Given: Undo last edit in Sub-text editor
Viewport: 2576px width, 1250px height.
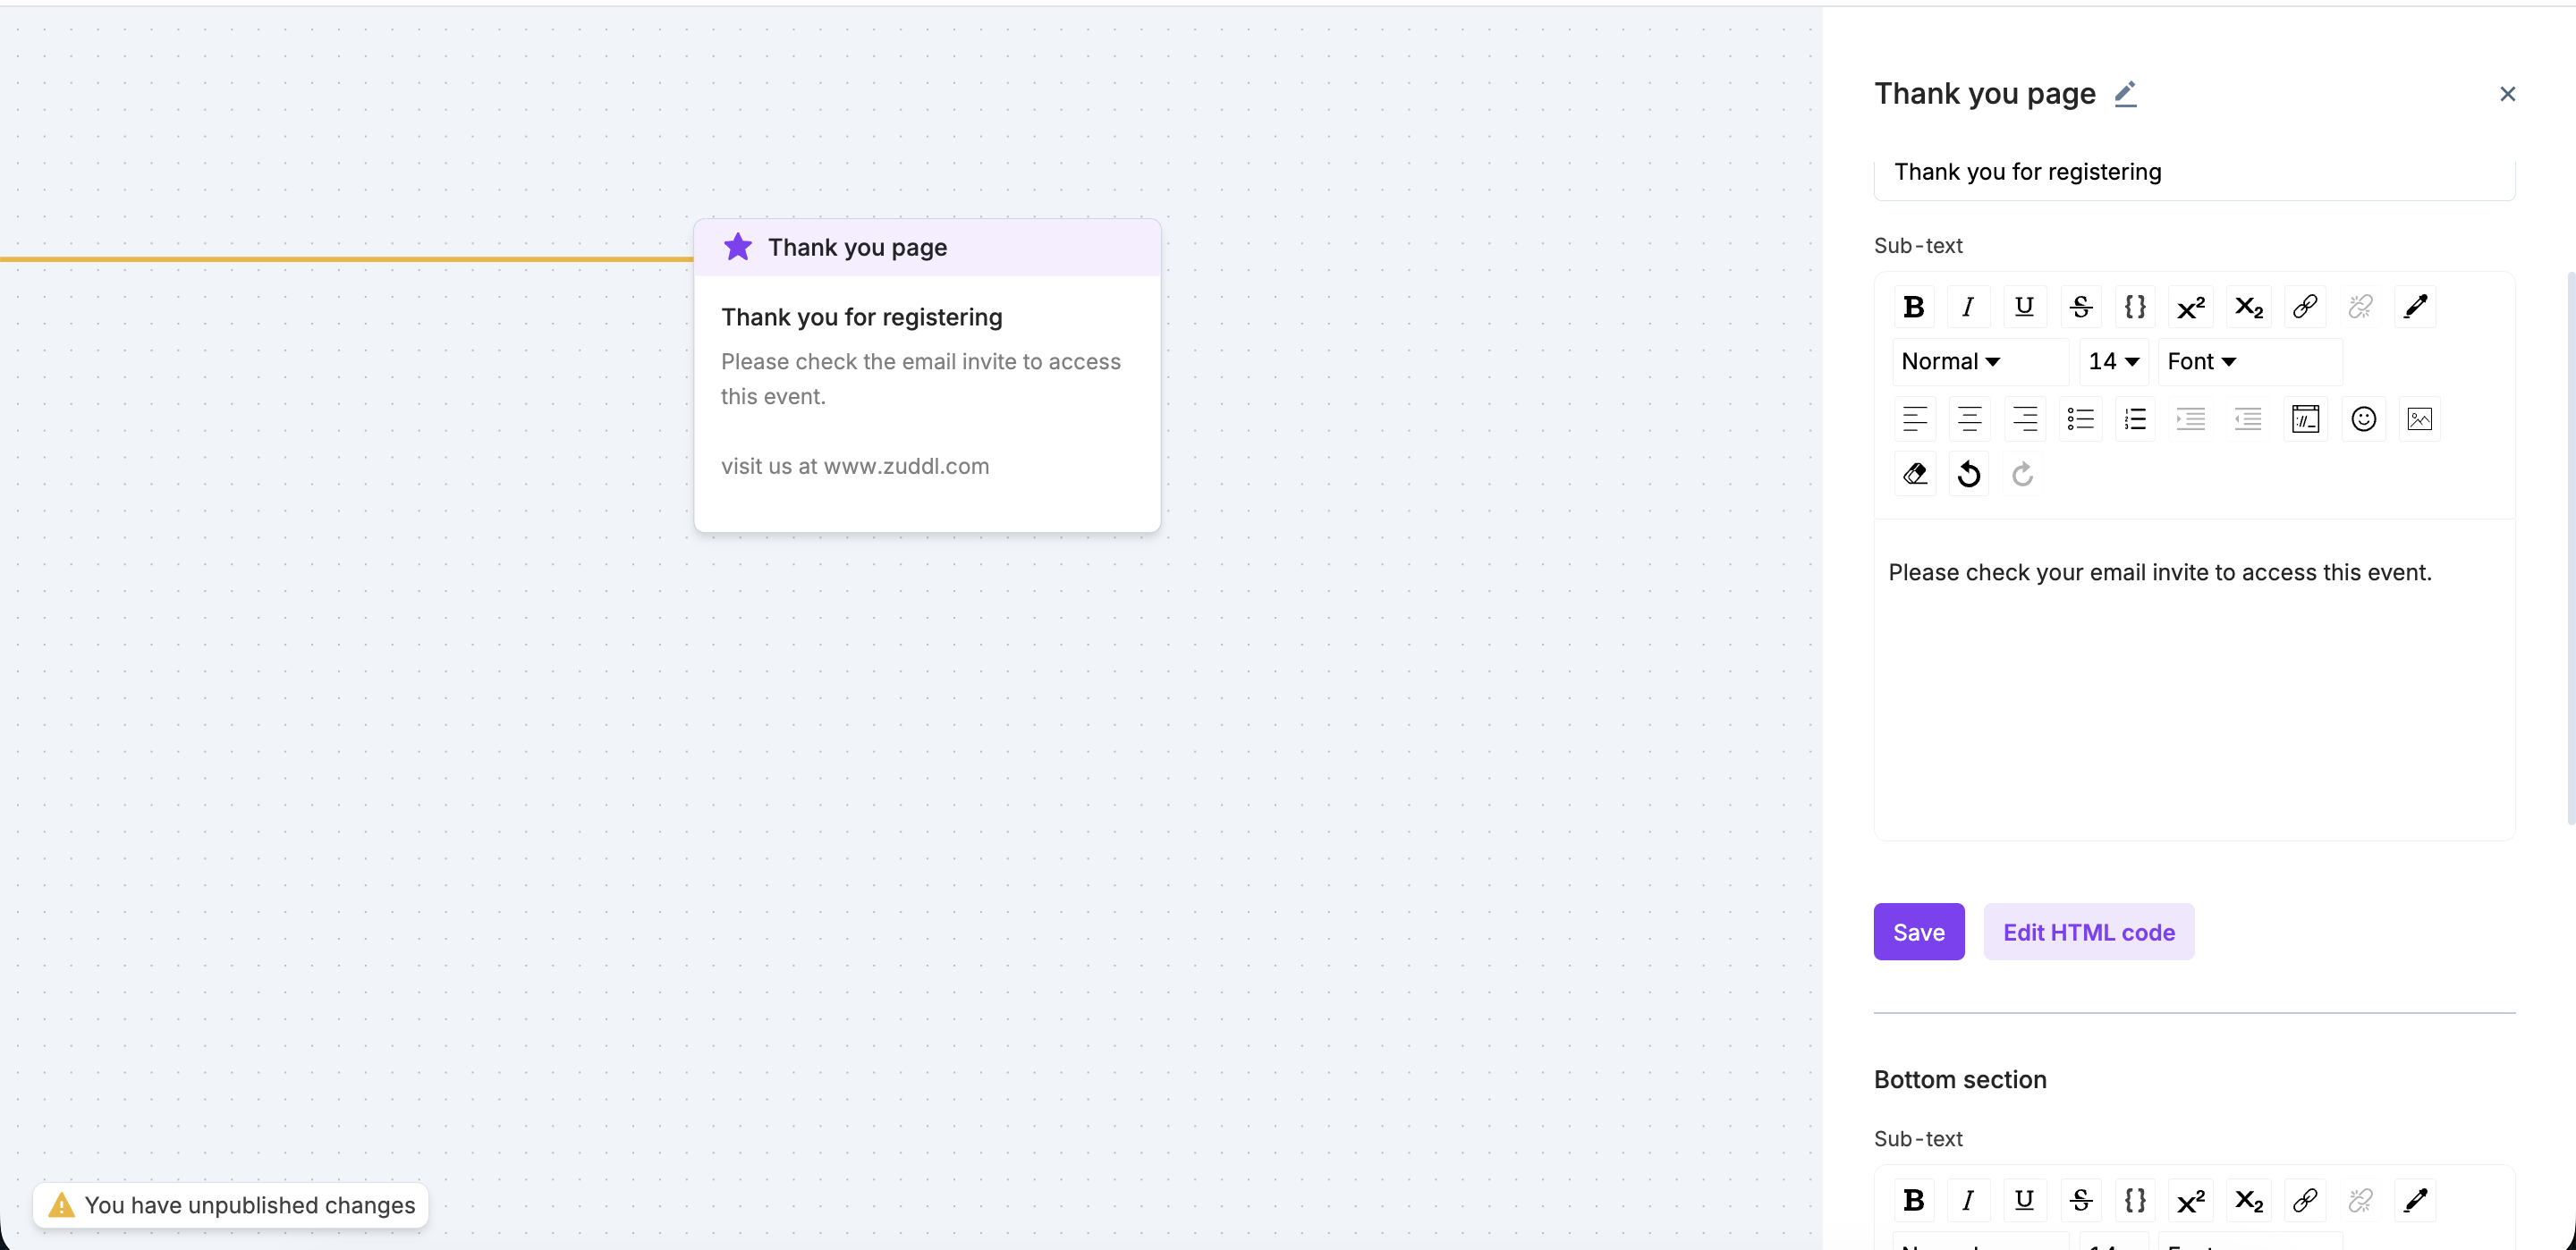Looking at the screenshot, I should click(x=1968, y=474).
